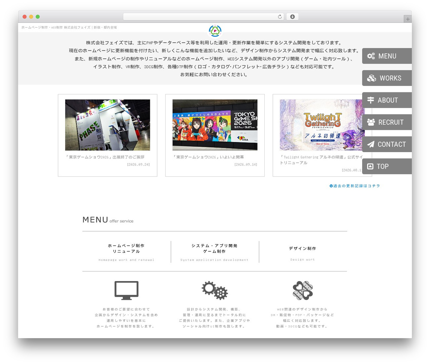The image size is (430, 364).
Task: Click the double gears system development icon
Action: tap(215, 290)
